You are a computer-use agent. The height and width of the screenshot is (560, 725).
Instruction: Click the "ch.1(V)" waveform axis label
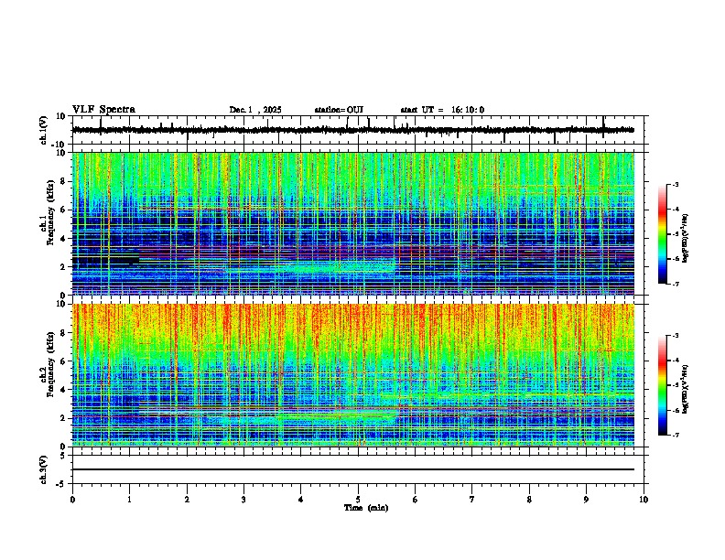click(44, 130)
